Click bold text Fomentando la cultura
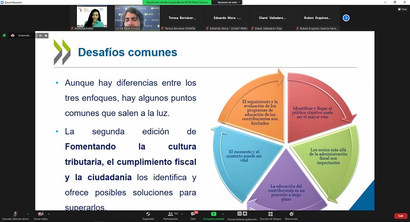 point(131,147)
